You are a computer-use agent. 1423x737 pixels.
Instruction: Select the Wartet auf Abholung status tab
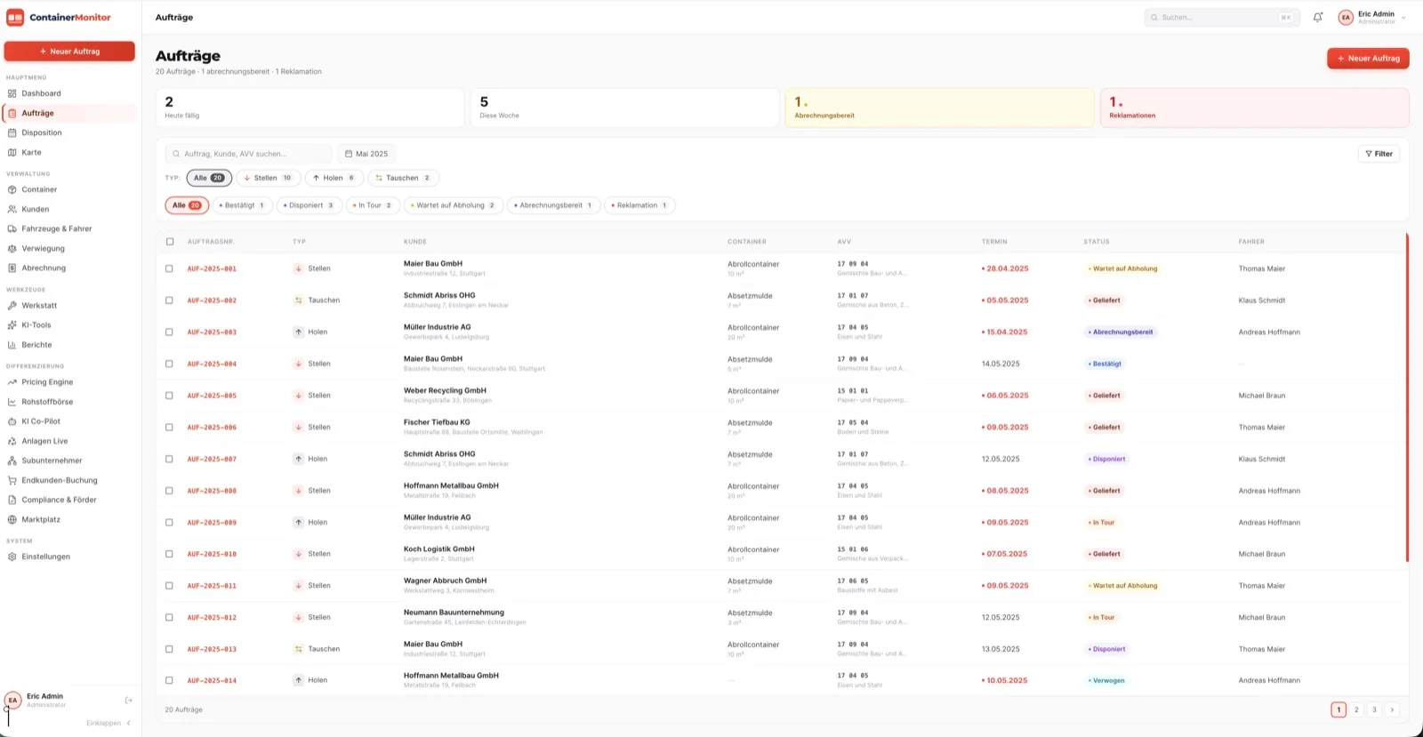pos(453,205)
